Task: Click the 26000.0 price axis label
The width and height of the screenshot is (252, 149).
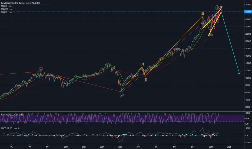Action: (248, 19)
